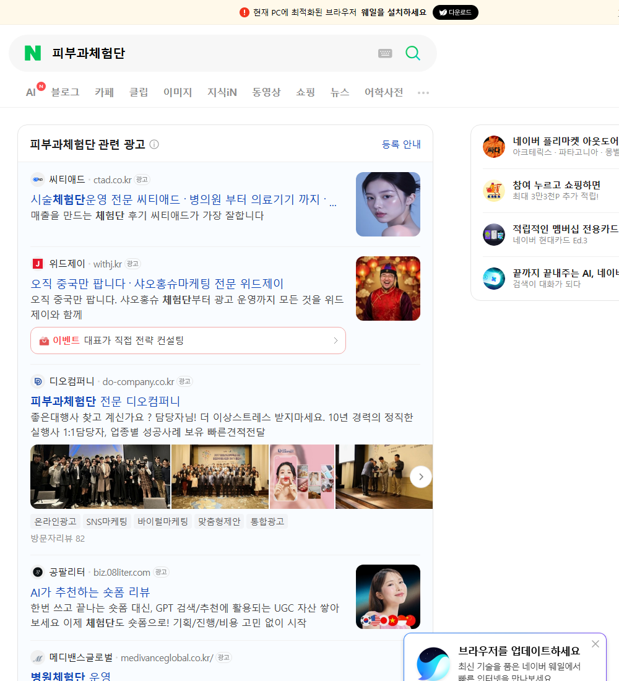Open the 디오컴퍼니 award stage photo
Screen dimensions: 619x681
coord(384,477)
